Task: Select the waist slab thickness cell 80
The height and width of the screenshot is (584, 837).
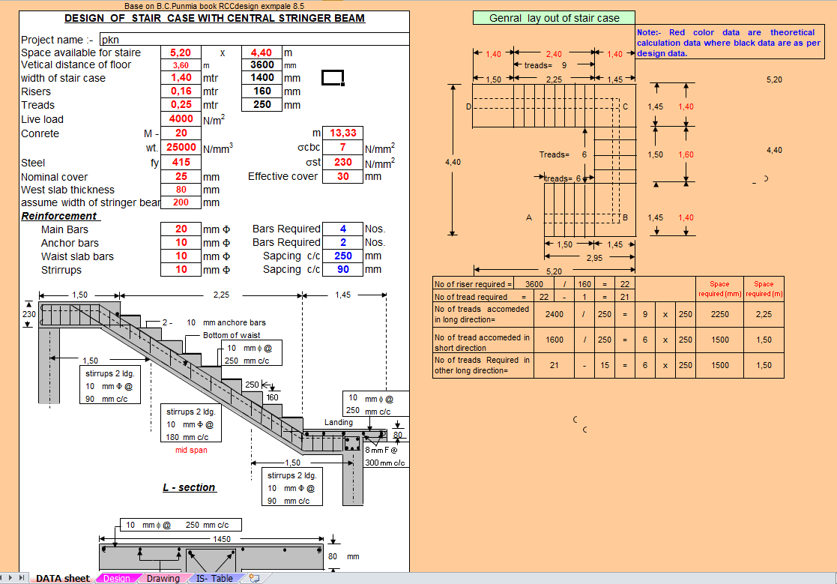Action: [181, 190]
